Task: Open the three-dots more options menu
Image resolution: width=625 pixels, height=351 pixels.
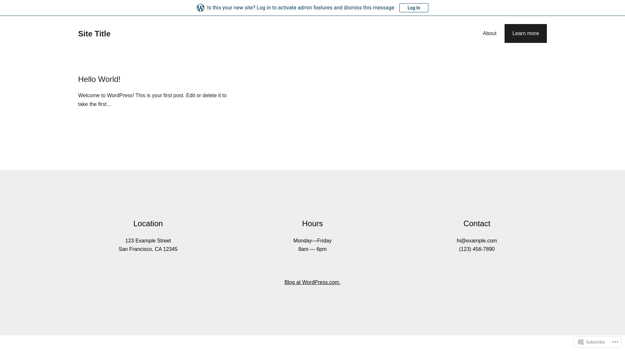Action: (x=615, y=342)
